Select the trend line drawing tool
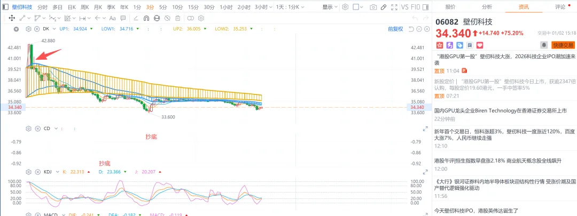577x216 pixels. 22,18
